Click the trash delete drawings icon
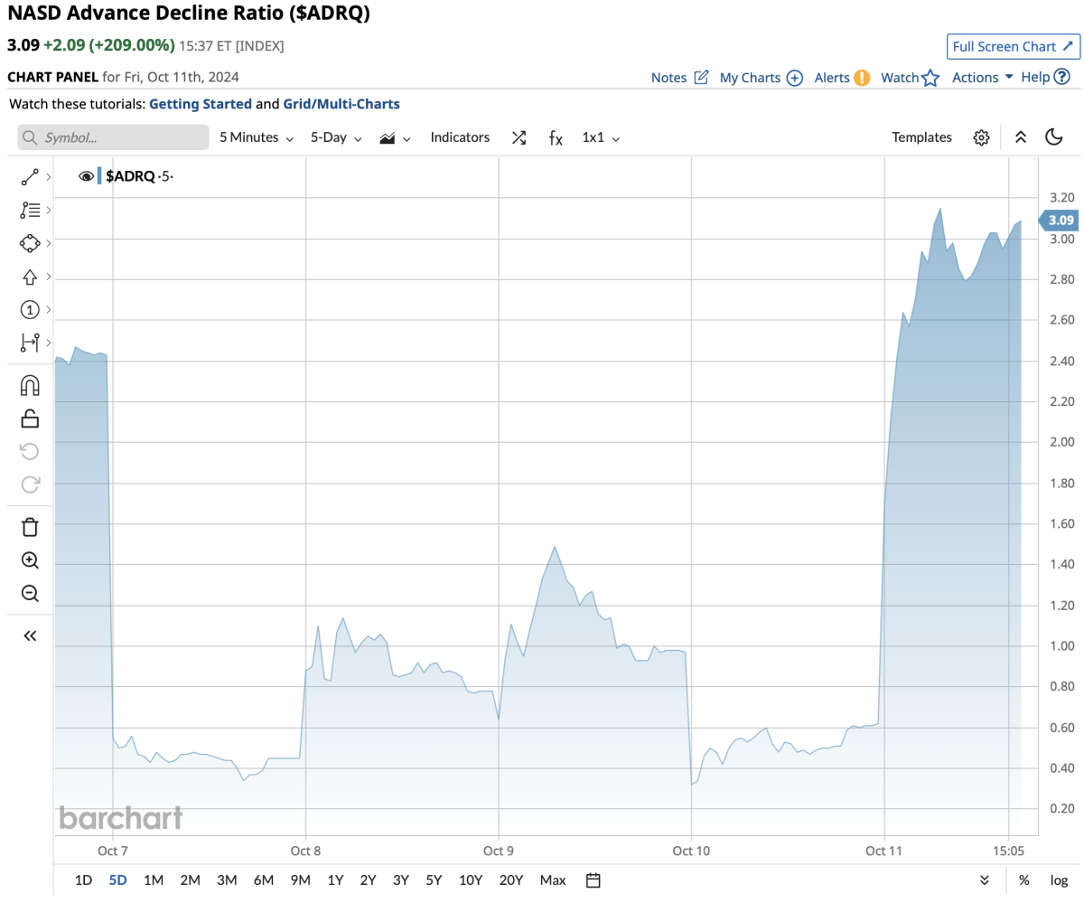 pyautogui.click(x=30, y=527)
